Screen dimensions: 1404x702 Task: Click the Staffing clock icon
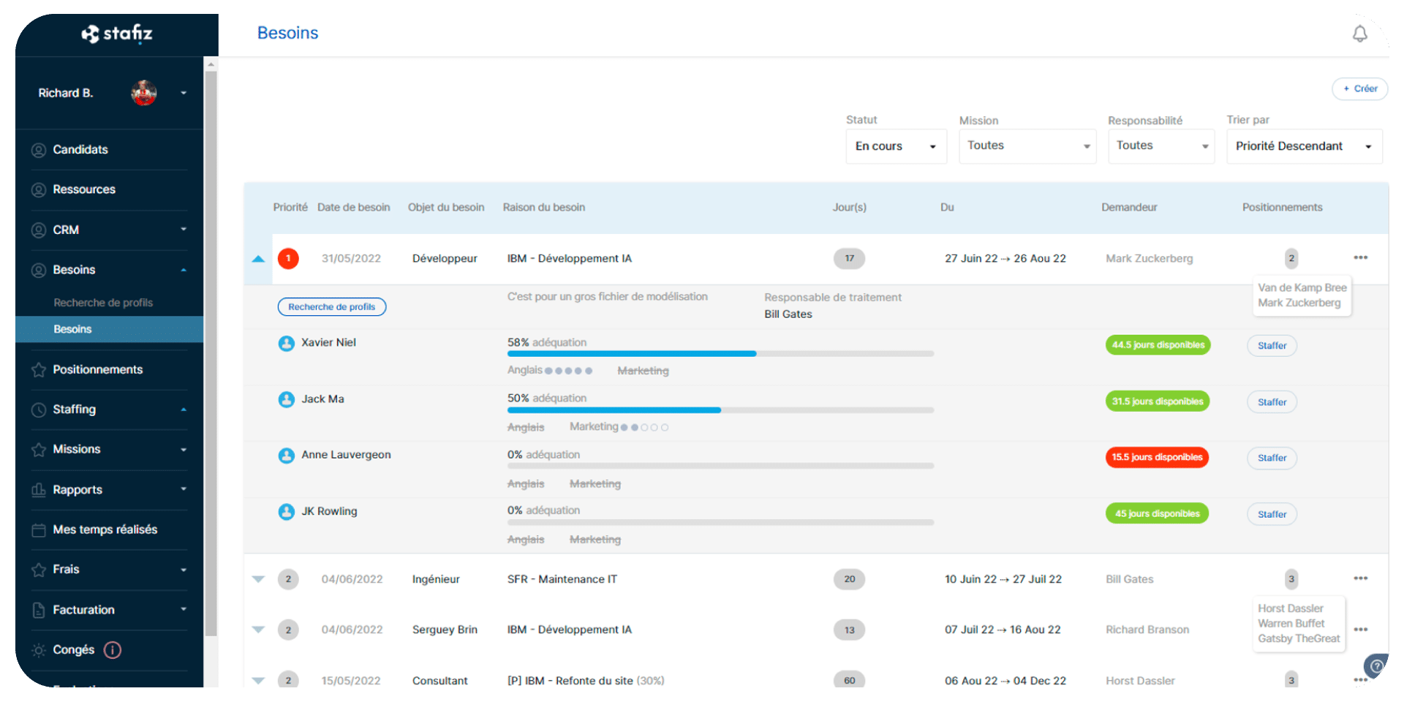click(39, 410)
